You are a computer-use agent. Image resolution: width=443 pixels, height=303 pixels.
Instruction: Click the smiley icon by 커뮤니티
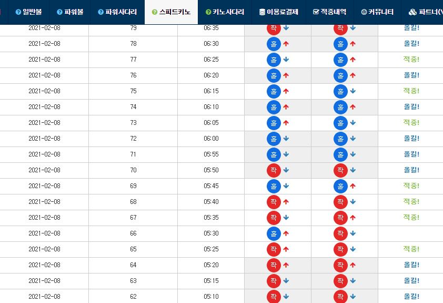point(364,12)
